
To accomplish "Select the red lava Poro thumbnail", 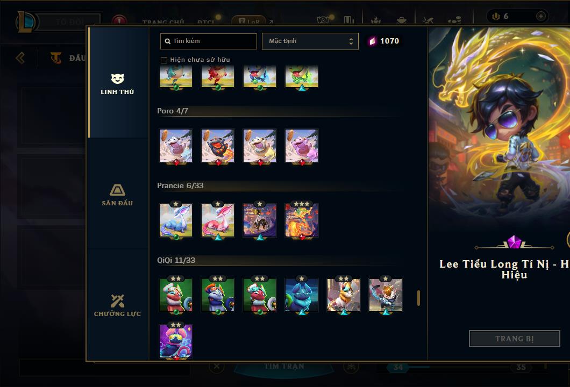I will (218, 146).
